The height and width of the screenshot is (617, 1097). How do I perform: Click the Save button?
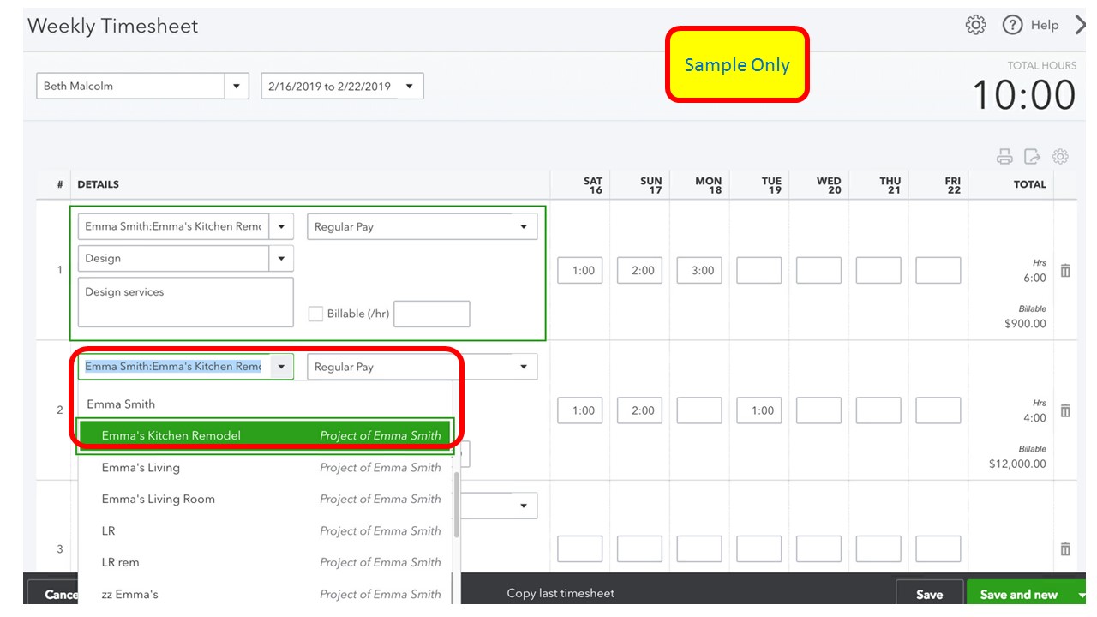click(930, 594)
